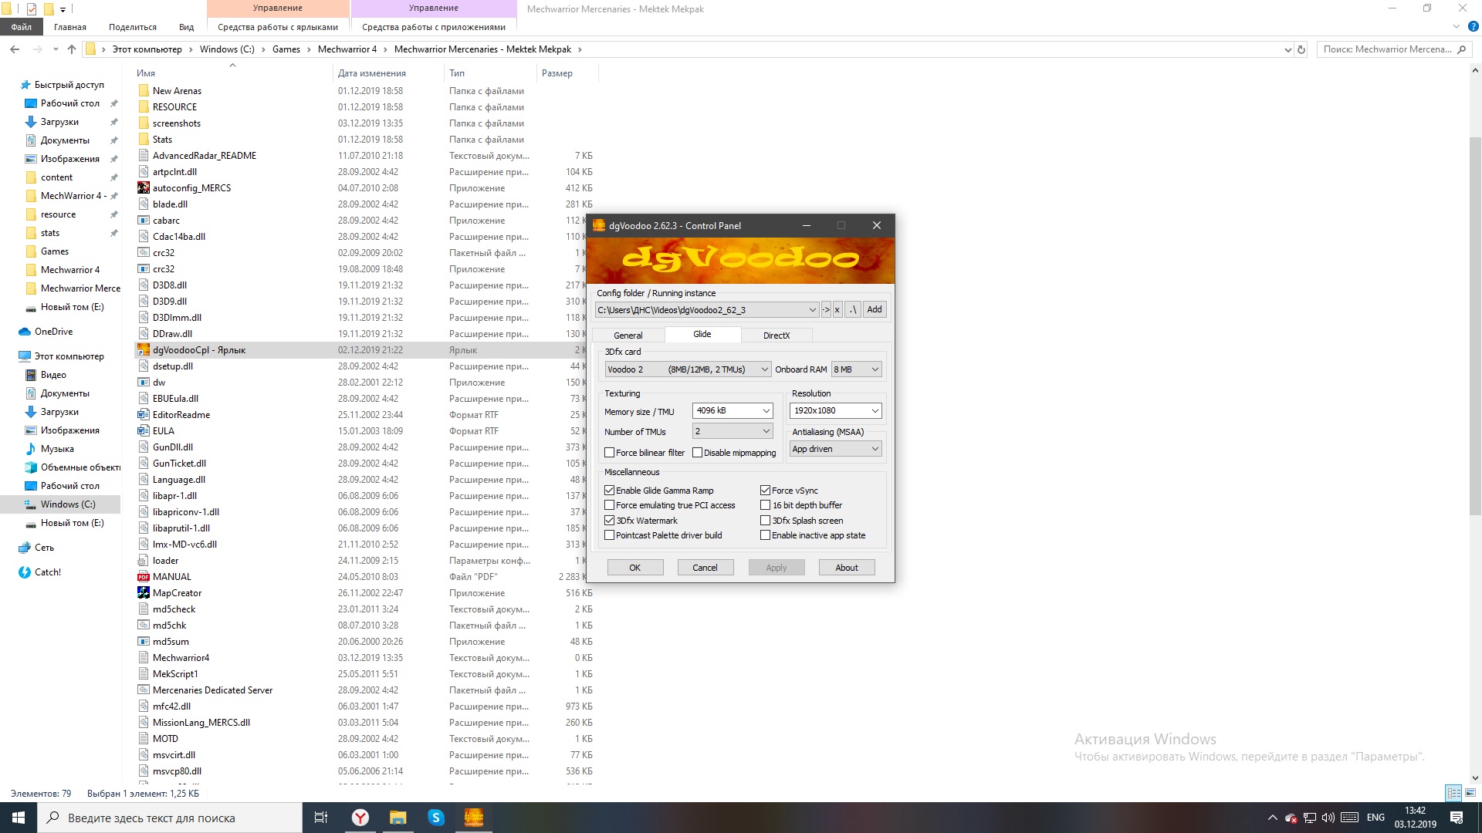The image size is (1482, 833).
Task: Launch Skype from taskbar
Action: 436,818
